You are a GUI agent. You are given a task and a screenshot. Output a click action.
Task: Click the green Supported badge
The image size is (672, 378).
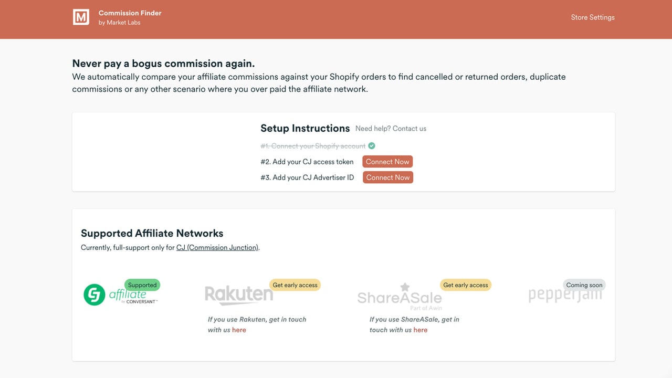click(x=142, y=285)
